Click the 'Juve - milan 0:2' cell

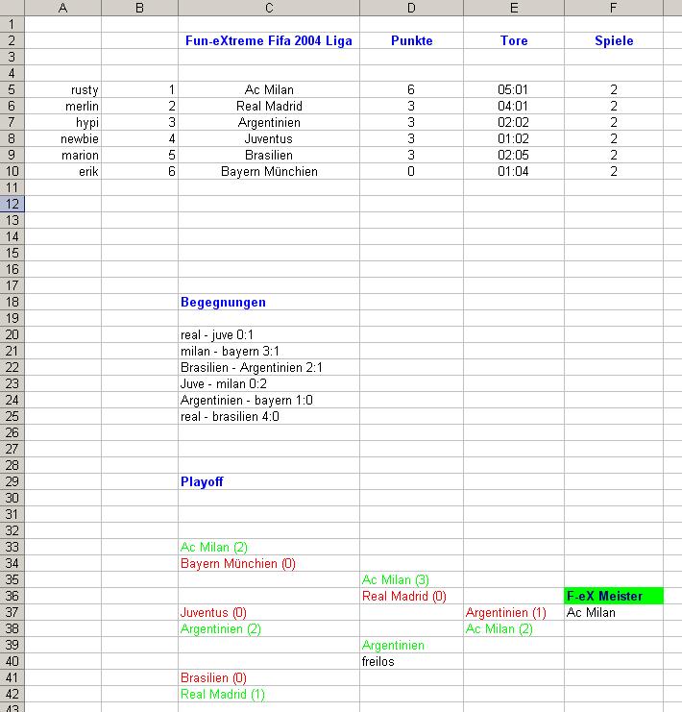pos(269,383)
